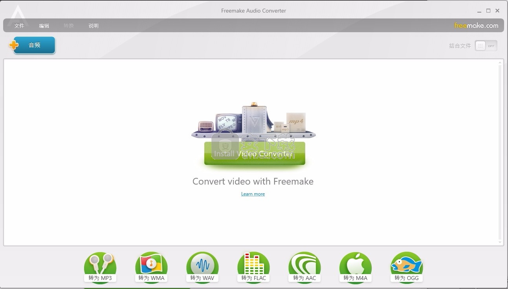The image size is (508, 289).
Task: Open the Learn more link
Action: pos(253,194)
